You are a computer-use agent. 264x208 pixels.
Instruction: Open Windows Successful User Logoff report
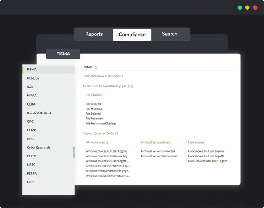point(107,161)
